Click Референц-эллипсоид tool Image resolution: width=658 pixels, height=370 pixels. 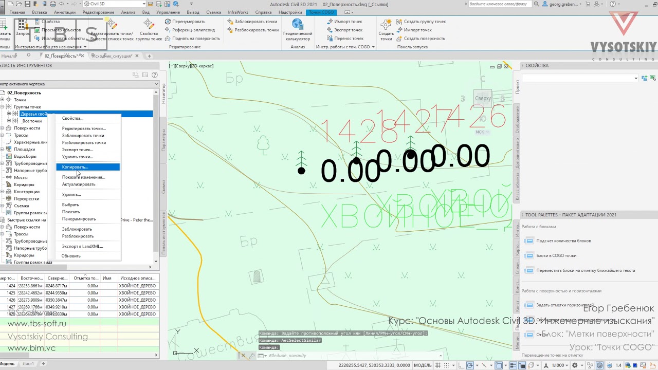tap(190, 30)
